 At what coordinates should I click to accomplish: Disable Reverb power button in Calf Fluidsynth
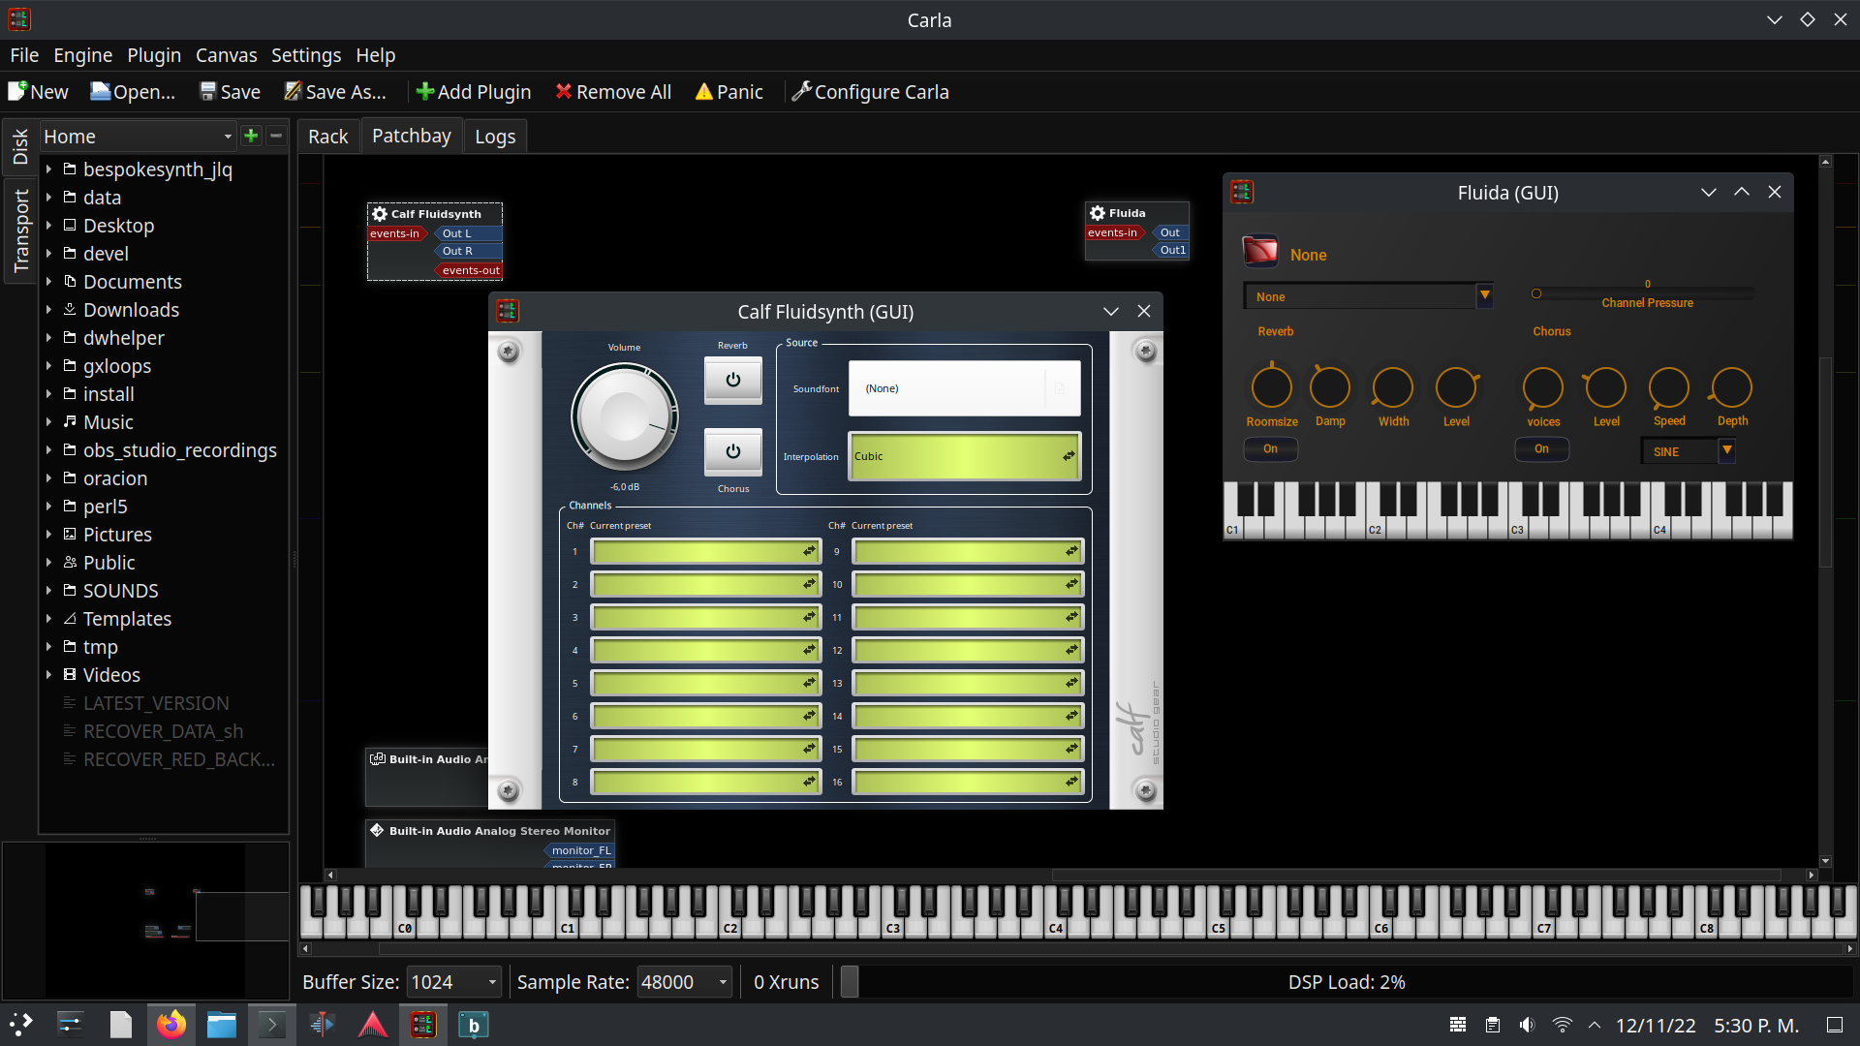click(732, 381)
